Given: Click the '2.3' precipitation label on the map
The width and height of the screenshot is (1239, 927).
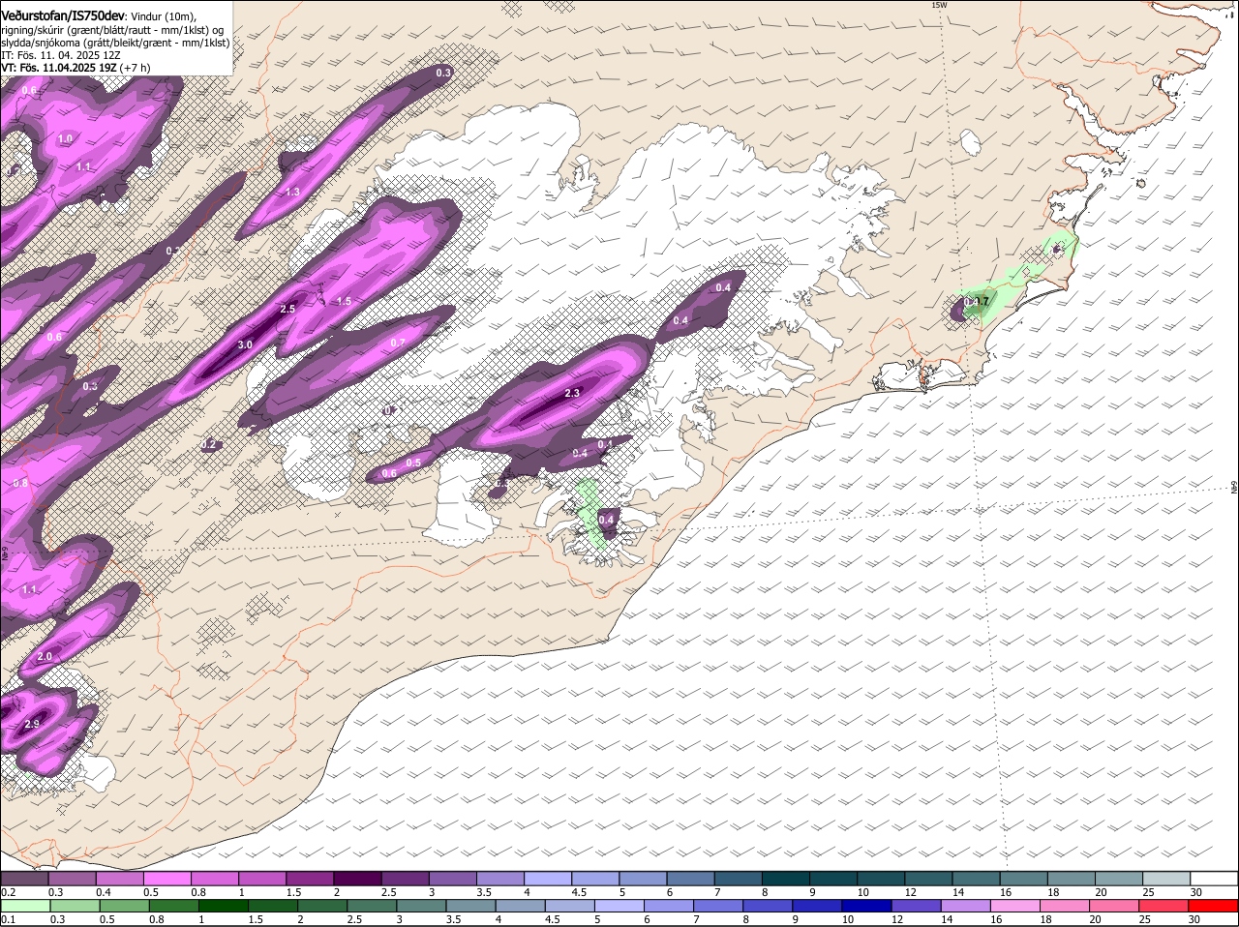Looking at the screenshot, I should pos(572,393).
